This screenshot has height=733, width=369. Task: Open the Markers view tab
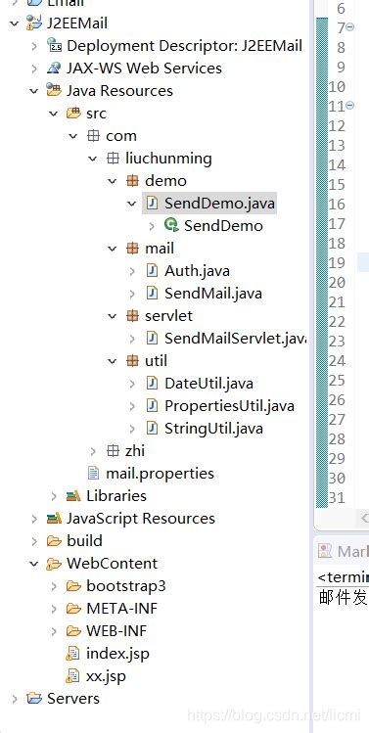pyautogui.click(x=344, y=551)
